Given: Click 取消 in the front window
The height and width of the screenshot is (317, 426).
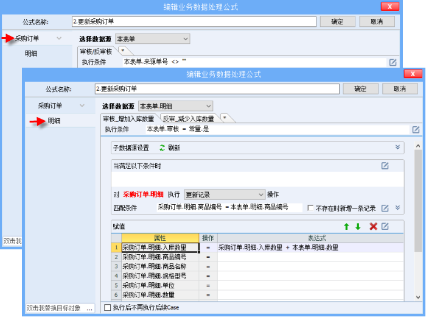Looking at the screenshot, I should (400, 89).
